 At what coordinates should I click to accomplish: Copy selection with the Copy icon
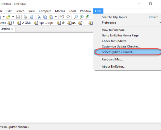click(x=45, y=17)
